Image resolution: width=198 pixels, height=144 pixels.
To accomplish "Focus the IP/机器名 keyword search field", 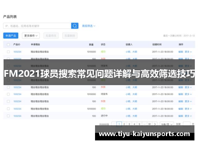I will (37, 26).
